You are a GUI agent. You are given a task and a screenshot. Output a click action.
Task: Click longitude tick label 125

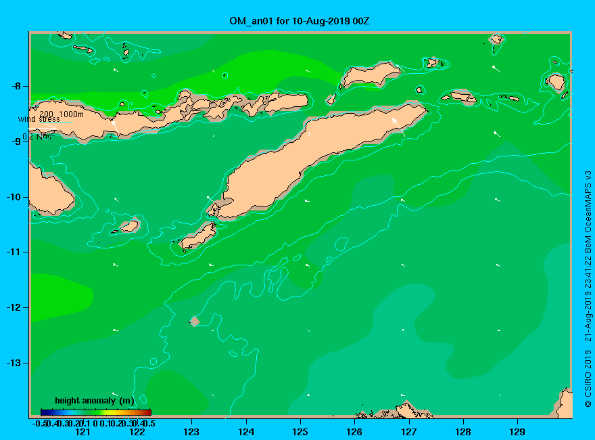pyautogui.click(x=300, y=432)
